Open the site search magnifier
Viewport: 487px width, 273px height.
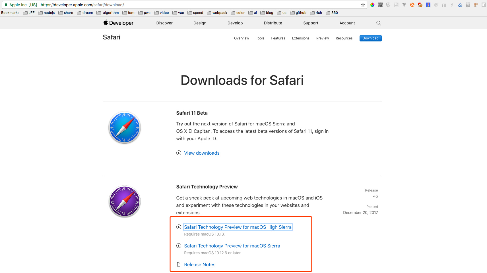click(x=379, y=23)
